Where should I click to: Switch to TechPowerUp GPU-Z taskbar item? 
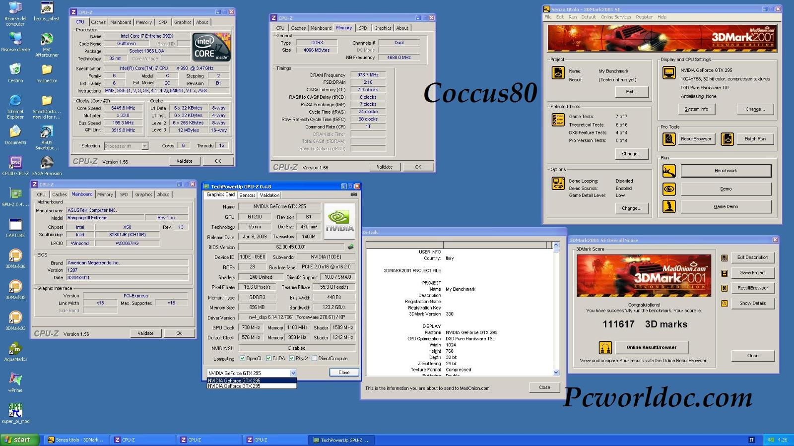pyautogui.click(x=342, y=440)
